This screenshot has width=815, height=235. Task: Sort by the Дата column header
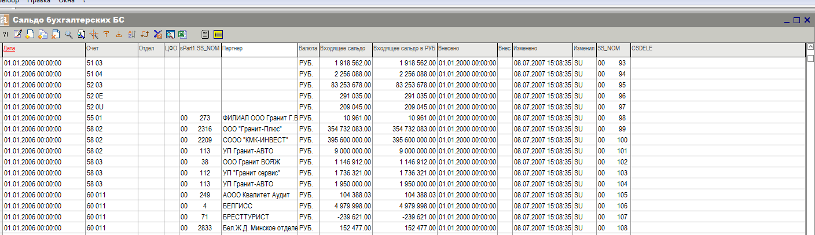tap(43, 49)
